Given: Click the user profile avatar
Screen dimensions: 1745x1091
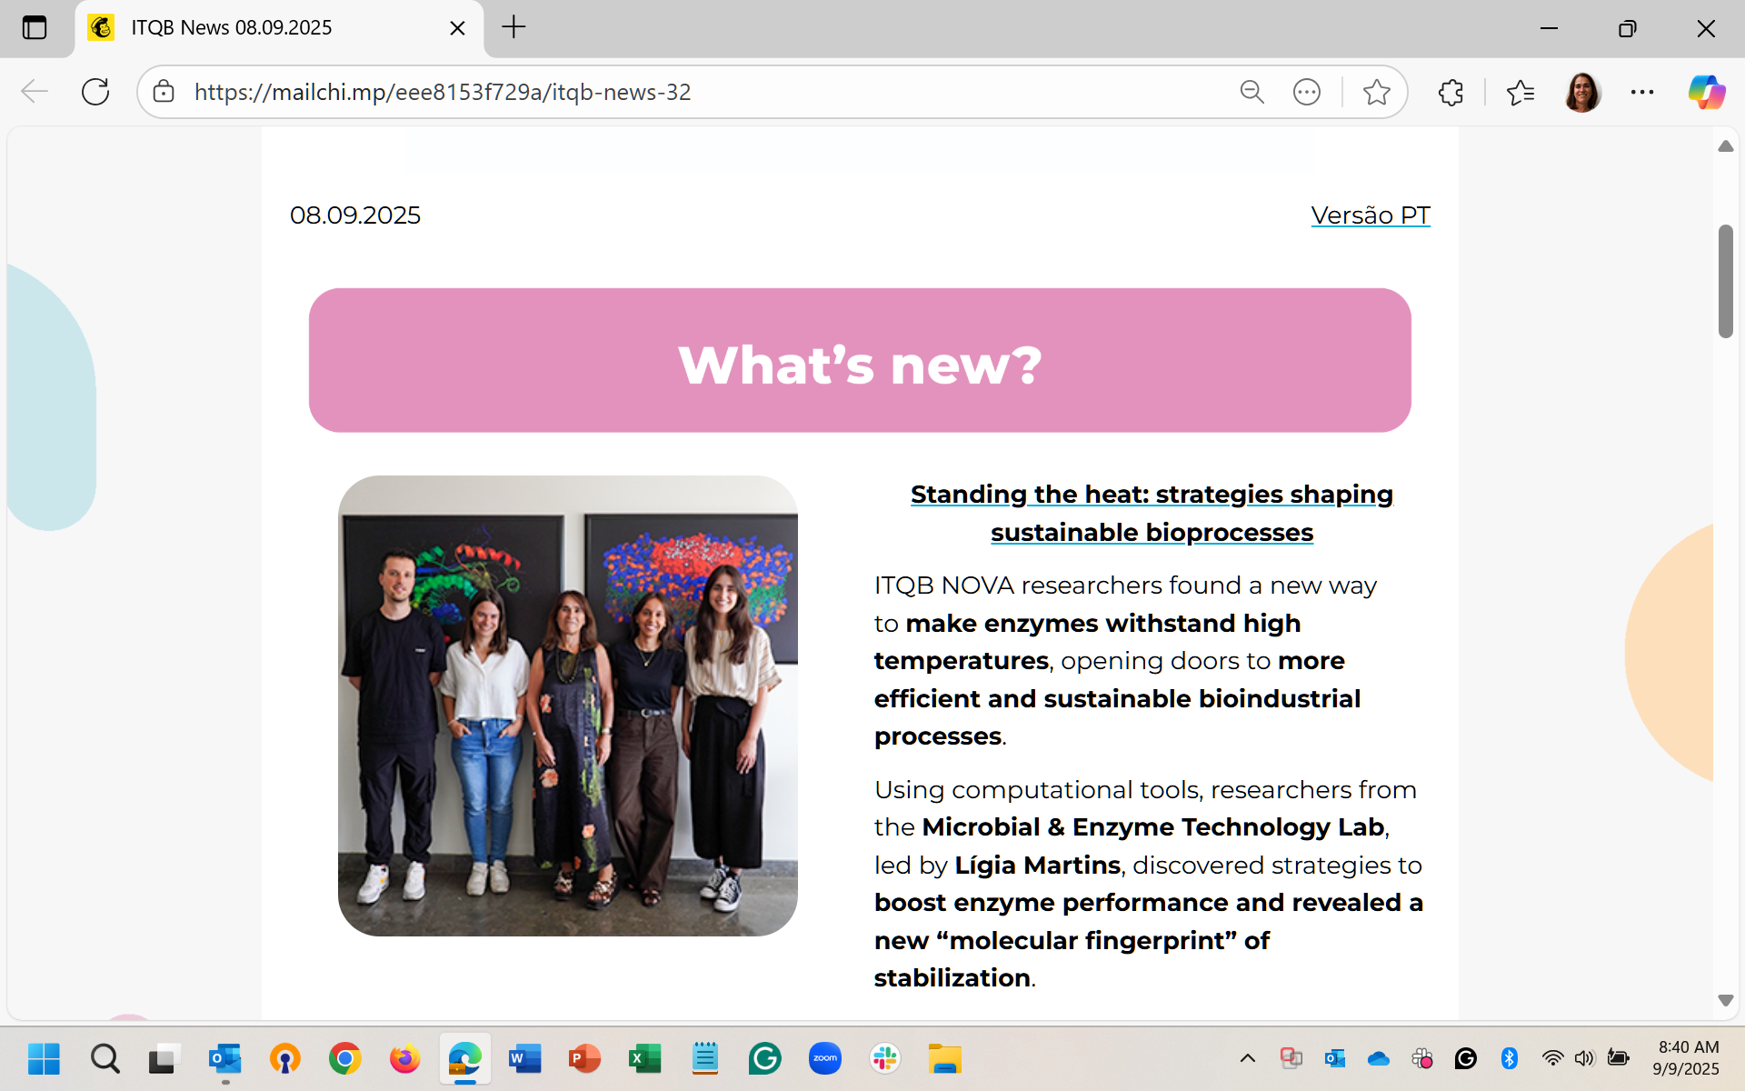Looking at the screenshot, I should [x=1582, y=92].
